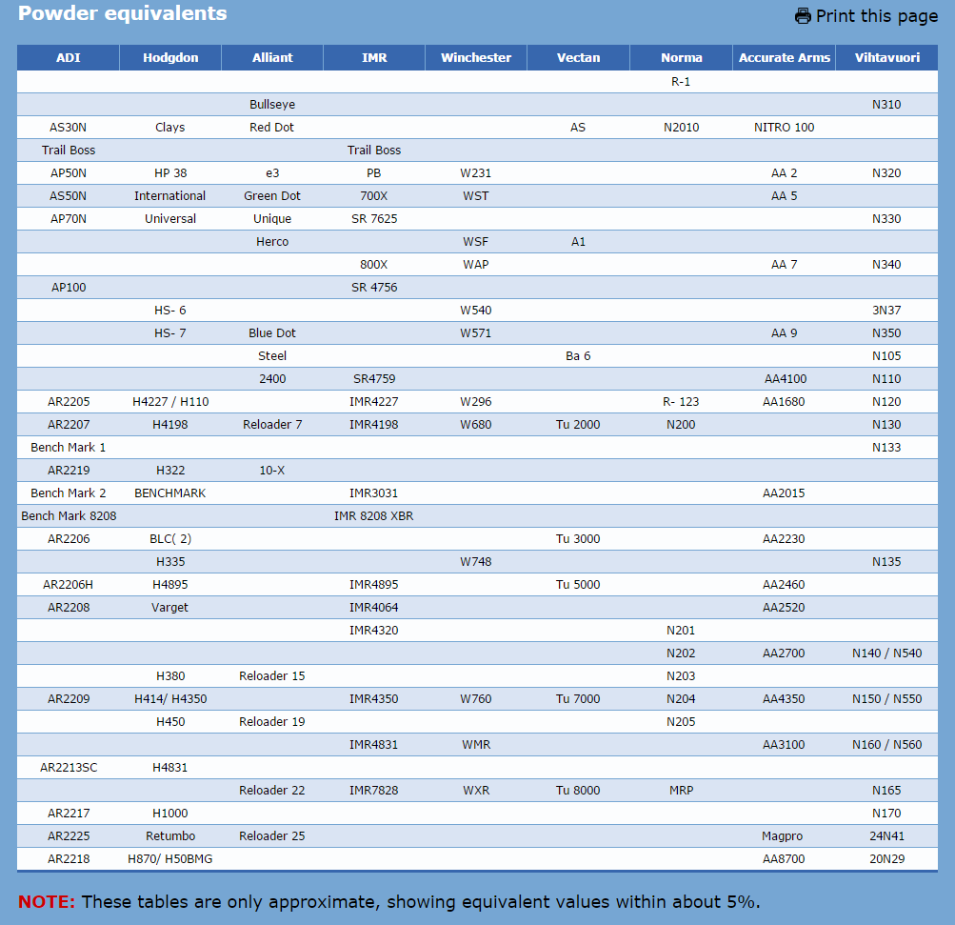The height and width of the screenshot is (925, 955).
Task: Click the NITRO 100 cell
Action: pyautogui.click(x=784, y=128)
